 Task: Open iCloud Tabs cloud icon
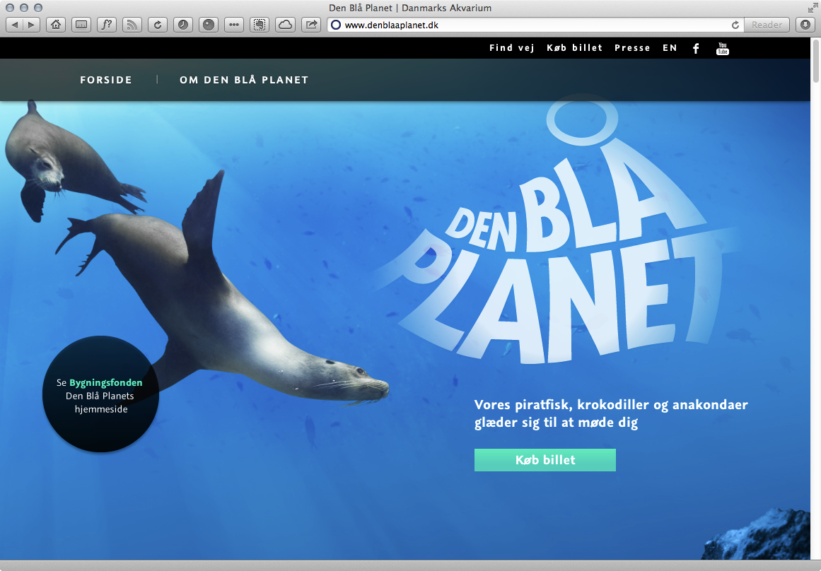(x=285, y=25)
